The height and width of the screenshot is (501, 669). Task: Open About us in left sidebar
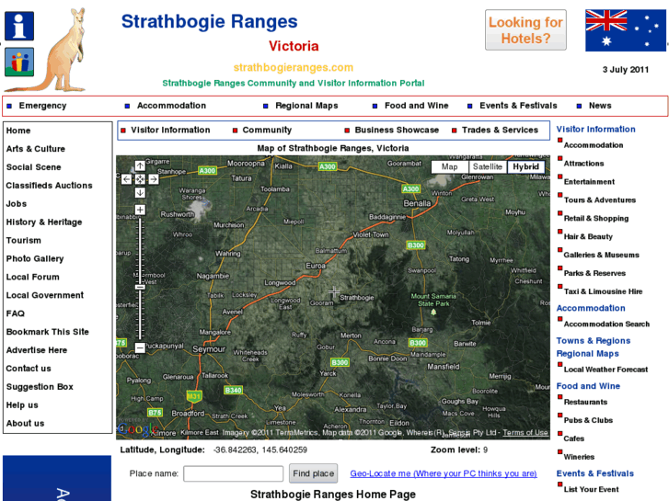[25, 424]
